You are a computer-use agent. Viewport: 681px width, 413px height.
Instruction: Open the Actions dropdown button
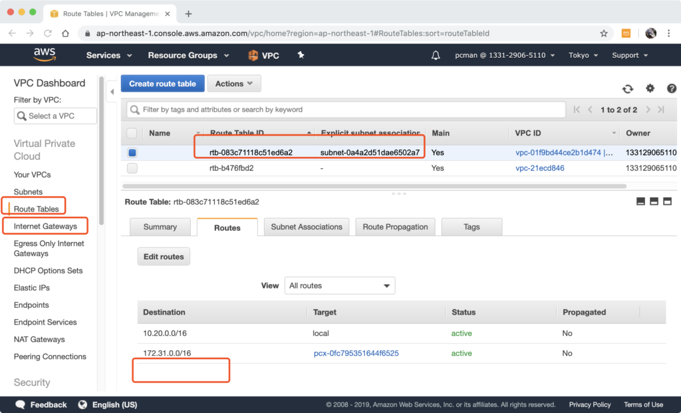click(x=234, y=83)
